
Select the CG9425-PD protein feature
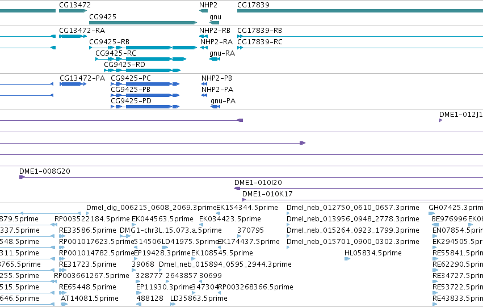click(x=145, y=107)
